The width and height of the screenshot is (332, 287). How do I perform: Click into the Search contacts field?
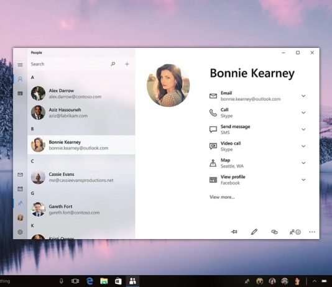pos(69,64)
